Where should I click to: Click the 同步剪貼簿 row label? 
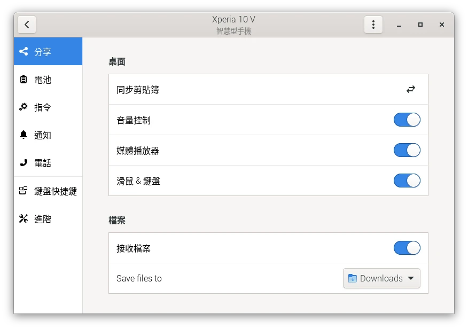[x=138, y=90]
